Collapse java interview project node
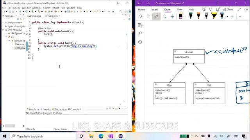The height and width of the screenshot is (140, 250). [3, 30]
